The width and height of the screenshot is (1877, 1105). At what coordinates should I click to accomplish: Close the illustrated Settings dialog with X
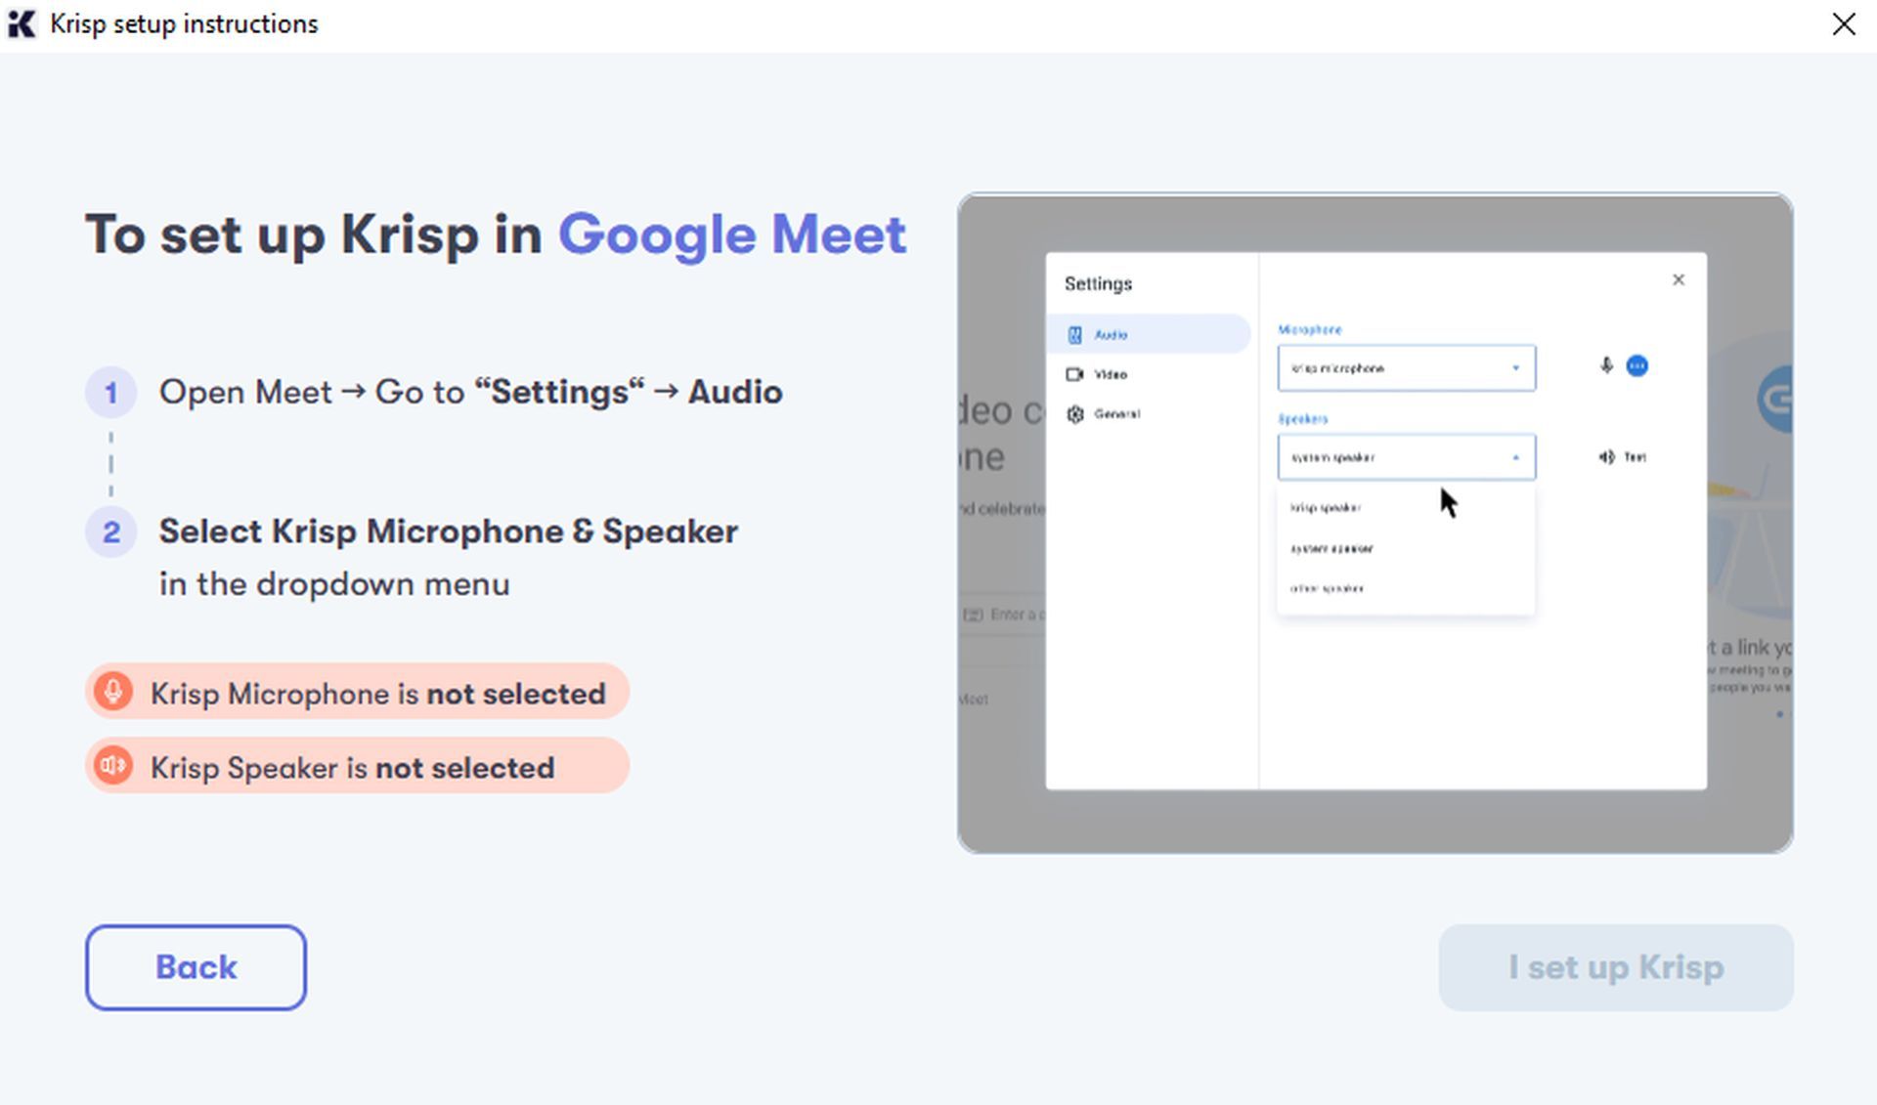1679,280
